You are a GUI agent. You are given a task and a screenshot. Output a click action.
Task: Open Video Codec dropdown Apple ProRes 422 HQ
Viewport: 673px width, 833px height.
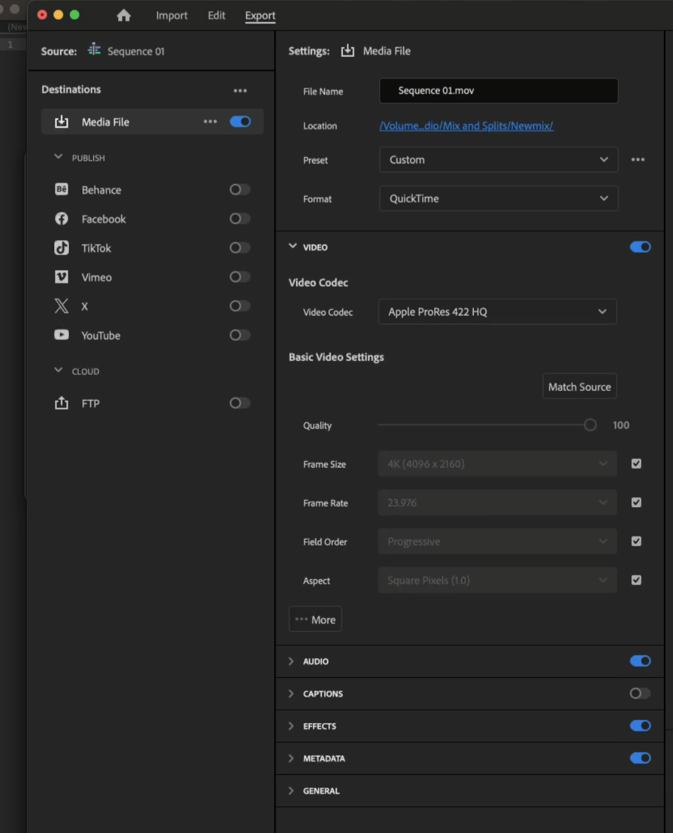pyautogui.click(x=497, y=312)
